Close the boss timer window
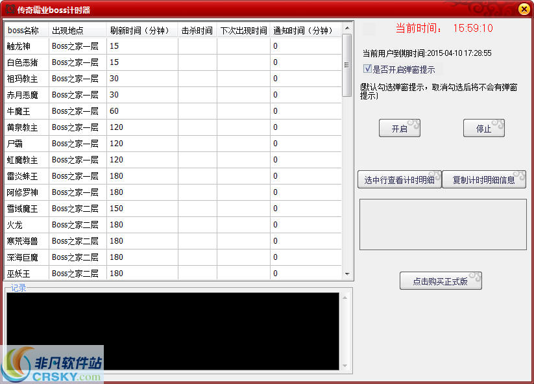 [x=524, y=9]
